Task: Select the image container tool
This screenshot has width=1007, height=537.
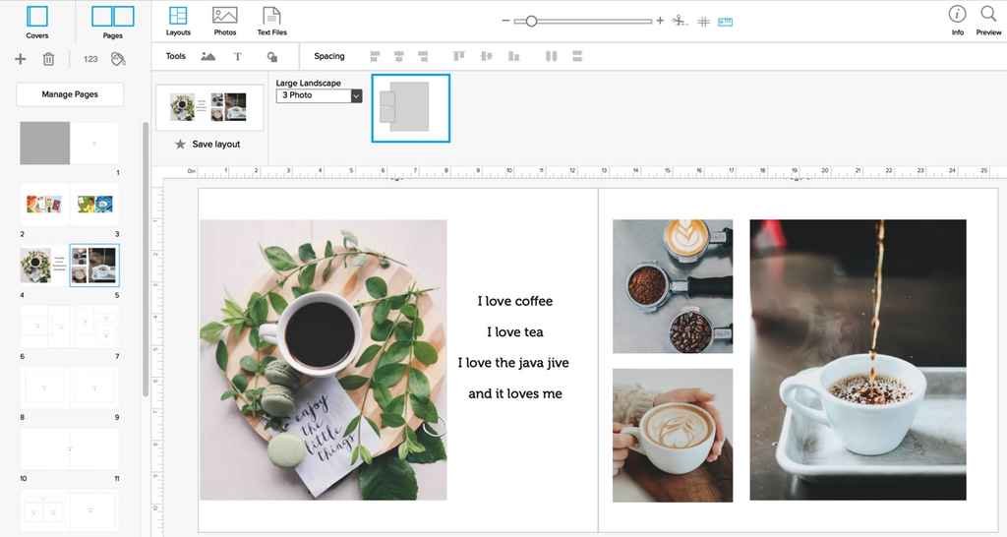Action: 208,56
